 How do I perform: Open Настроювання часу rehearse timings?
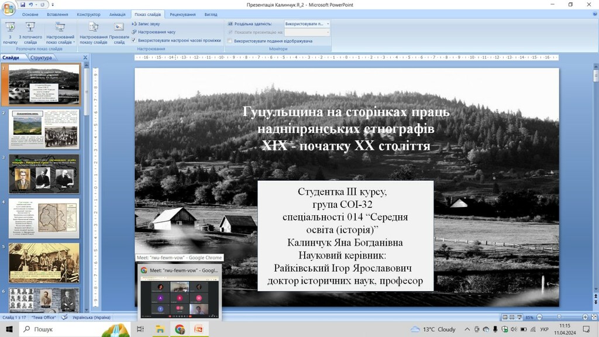(156, 32)
